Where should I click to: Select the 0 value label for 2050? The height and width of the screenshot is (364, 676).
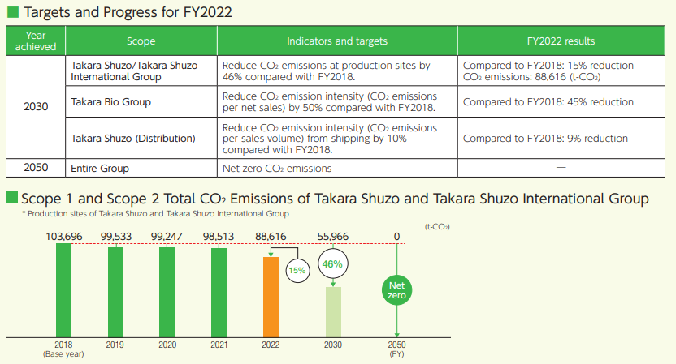396,237
